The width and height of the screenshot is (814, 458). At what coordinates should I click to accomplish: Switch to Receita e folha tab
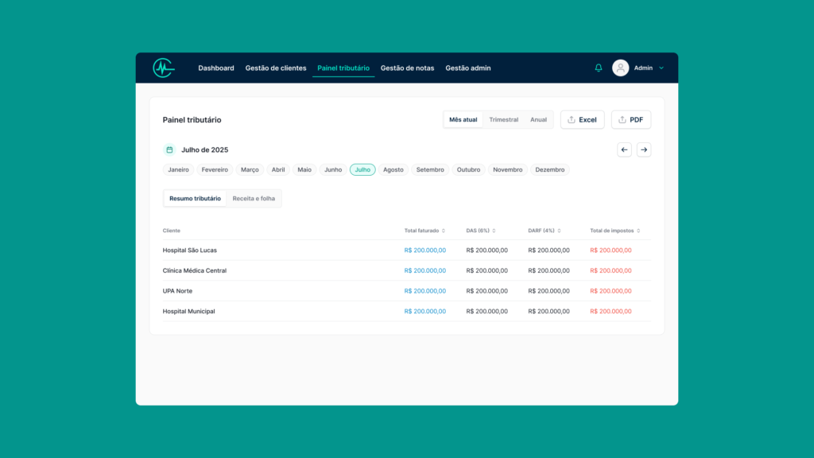[254, 199]
